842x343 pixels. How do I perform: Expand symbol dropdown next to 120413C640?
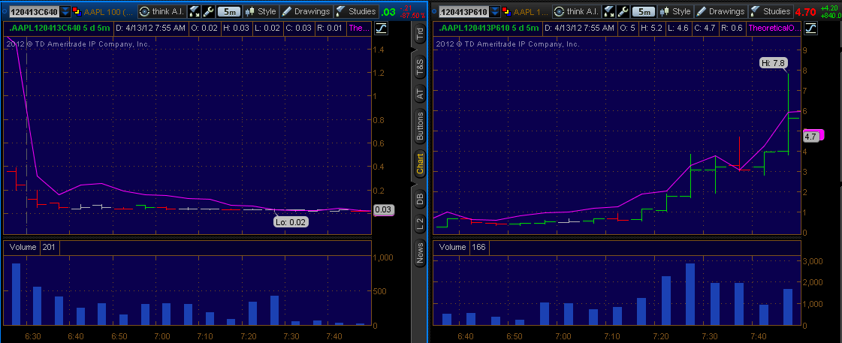click(65, 11)
